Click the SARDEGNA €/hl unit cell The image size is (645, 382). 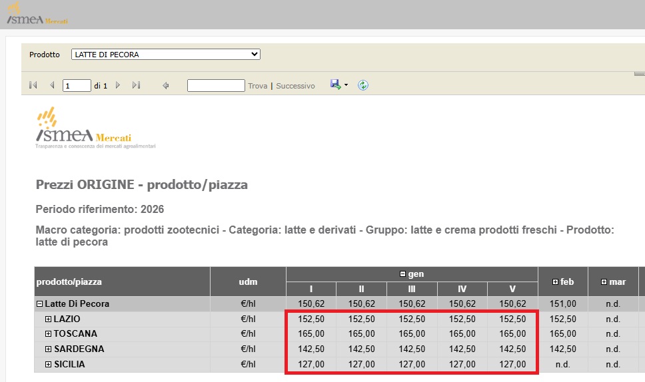[x=248, y=349]
